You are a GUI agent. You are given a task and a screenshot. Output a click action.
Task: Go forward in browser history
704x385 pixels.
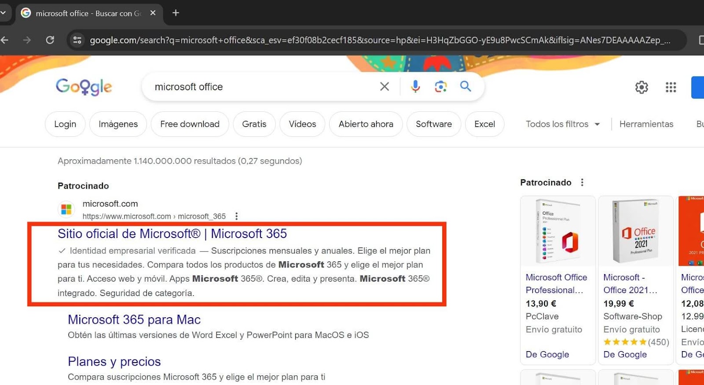click(27, 40)
